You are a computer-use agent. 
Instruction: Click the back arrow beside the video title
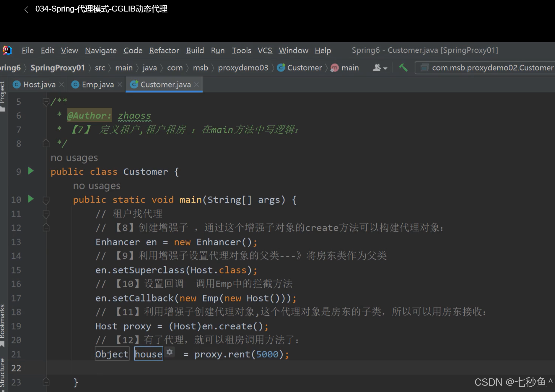pos(26,9)
